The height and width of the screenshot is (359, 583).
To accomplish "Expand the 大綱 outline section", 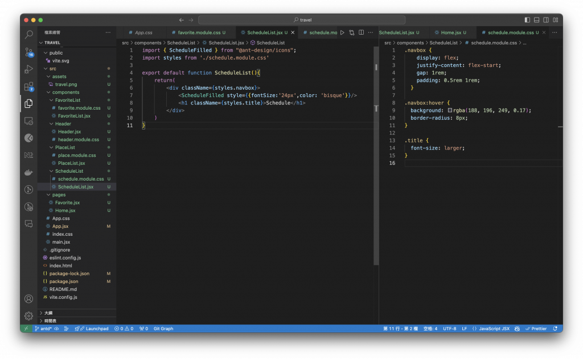I will (x=48, y=313).
